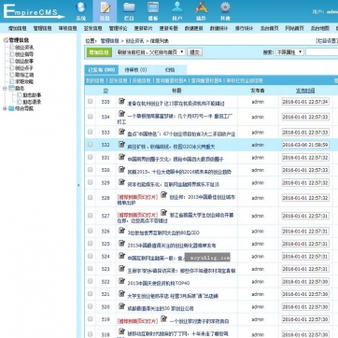Image resolution: width=338 pixels, height=338 pixels.
Task: Open the 其他 (Other) gear icon
Action: (225, 7)
